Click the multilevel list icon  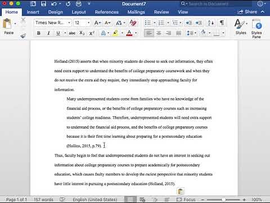point(175,23)
